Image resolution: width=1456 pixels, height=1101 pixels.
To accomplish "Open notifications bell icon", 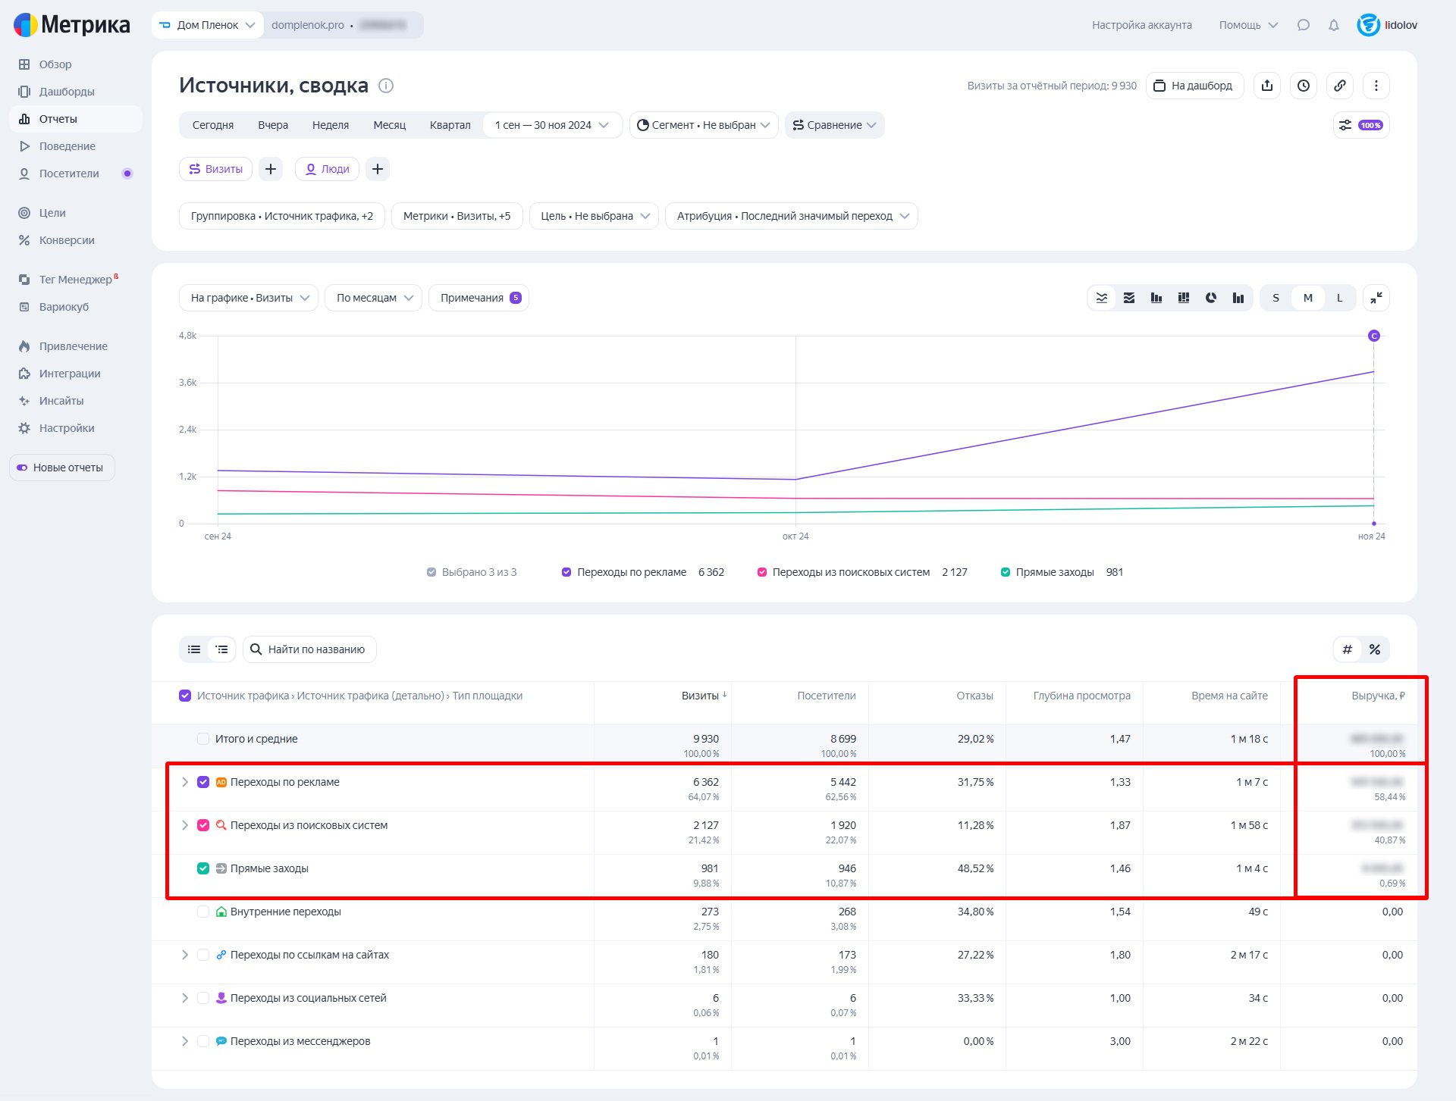I will [x=1334, y=25].
